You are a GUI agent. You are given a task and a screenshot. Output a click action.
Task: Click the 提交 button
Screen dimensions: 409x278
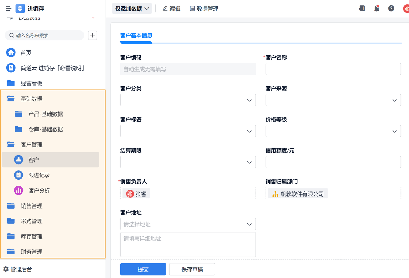point(143,269)
